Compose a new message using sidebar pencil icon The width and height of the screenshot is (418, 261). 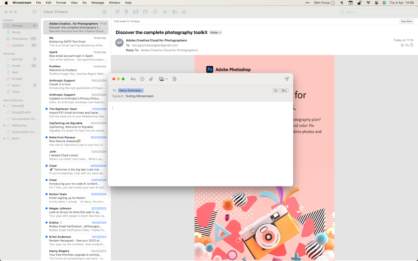tap(34, 12)
